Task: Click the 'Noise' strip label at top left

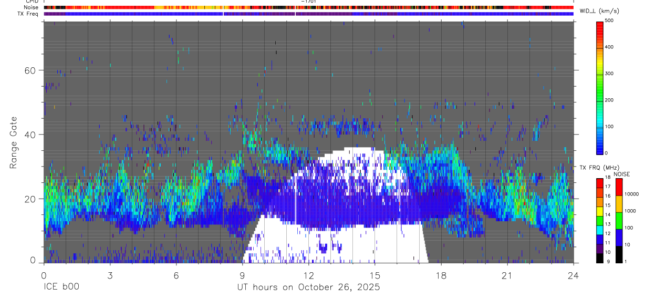Action: pos(32,7)
